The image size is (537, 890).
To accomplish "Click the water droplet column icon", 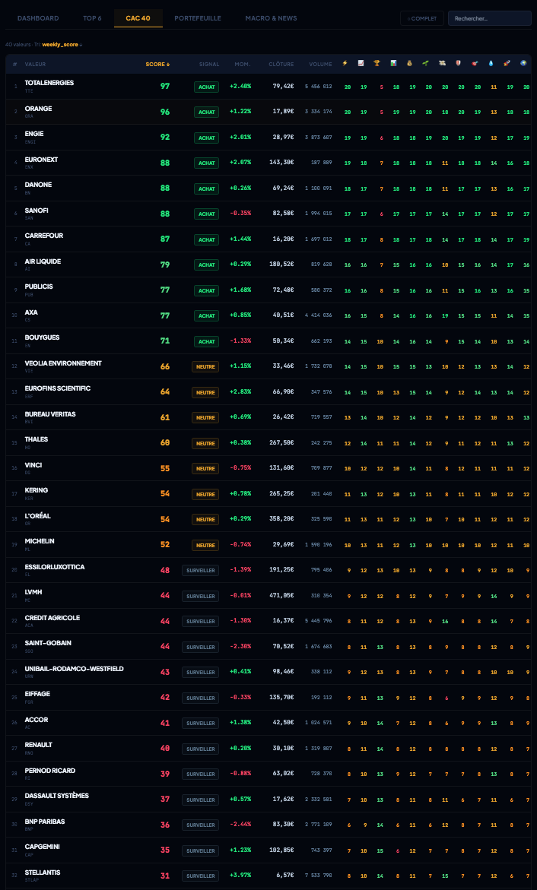I will click(x=491, y=63).
